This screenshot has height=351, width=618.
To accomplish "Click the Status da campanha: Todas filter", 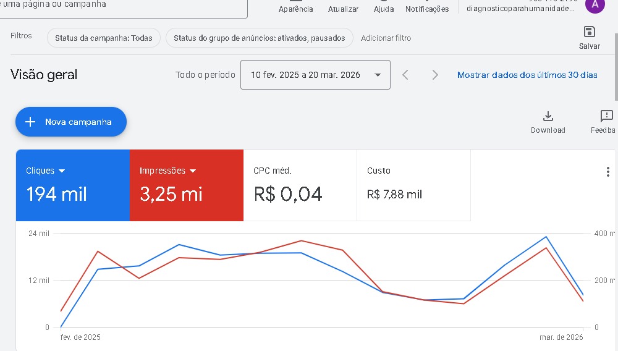I will (x=103, y=38).
